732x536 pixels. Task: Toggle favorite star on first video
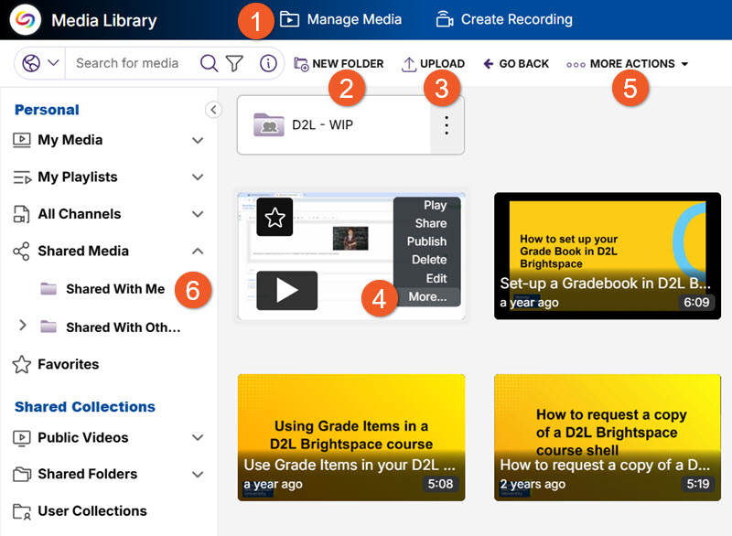click(274, 217)
